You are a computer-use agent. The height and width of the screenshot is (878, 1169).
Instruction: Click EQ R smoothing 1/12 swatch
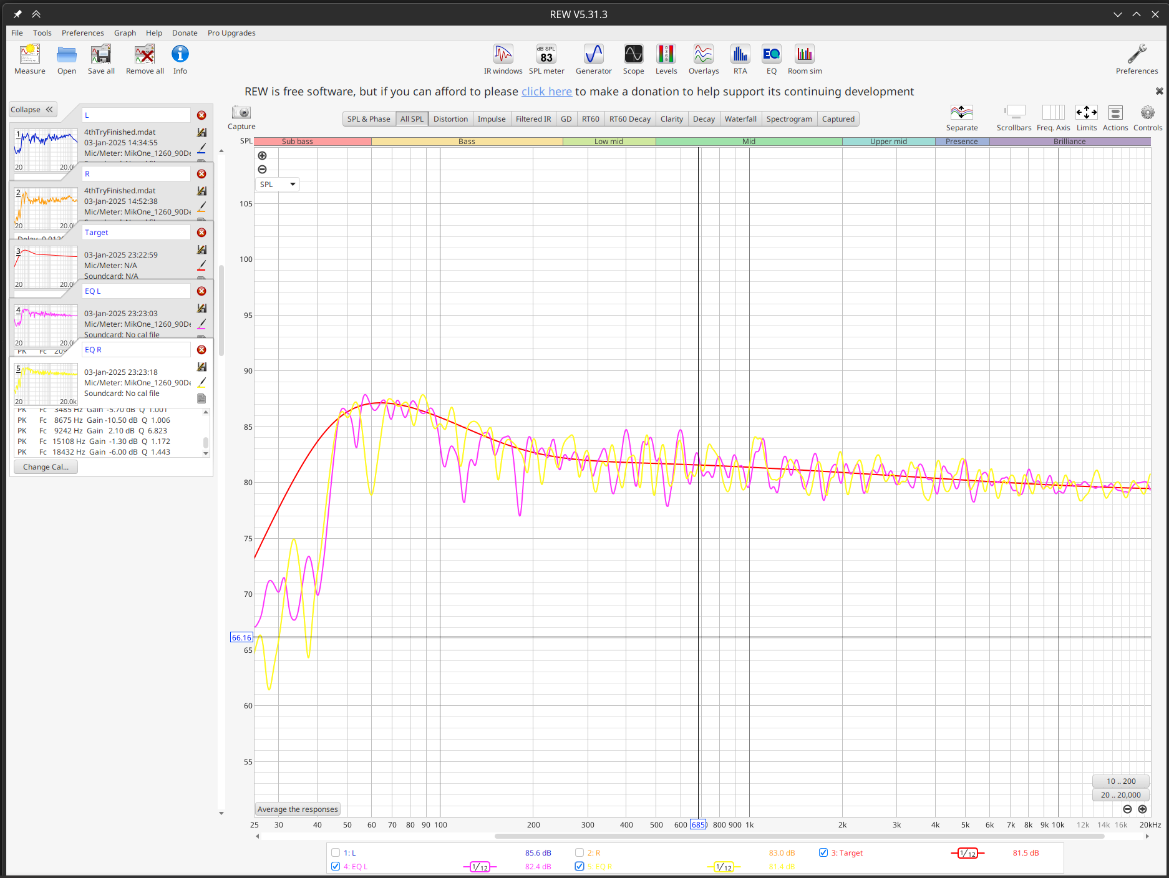(724, 867)
